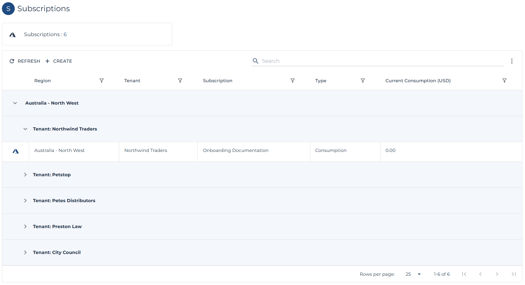525x285 pixels.
Task: Expand Tenant: Petstop group
Action: pos(25,175)
